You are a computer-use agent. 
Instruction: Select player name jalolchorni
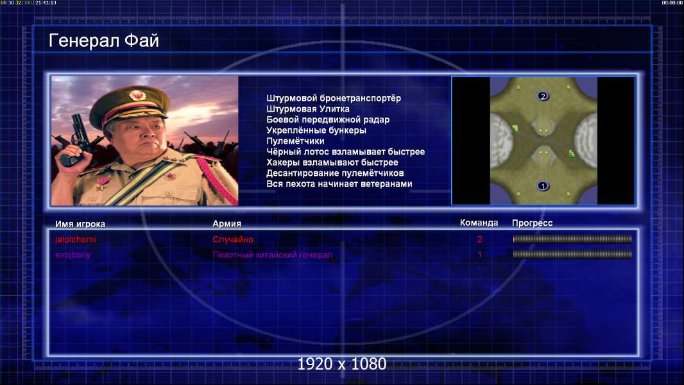(76, 239)
